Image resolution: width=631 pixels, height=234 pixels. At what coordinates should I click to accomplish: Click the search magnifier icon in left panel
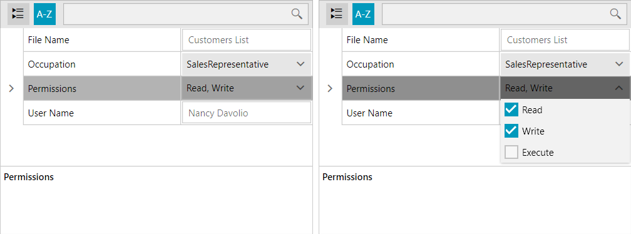click(297, 14)
